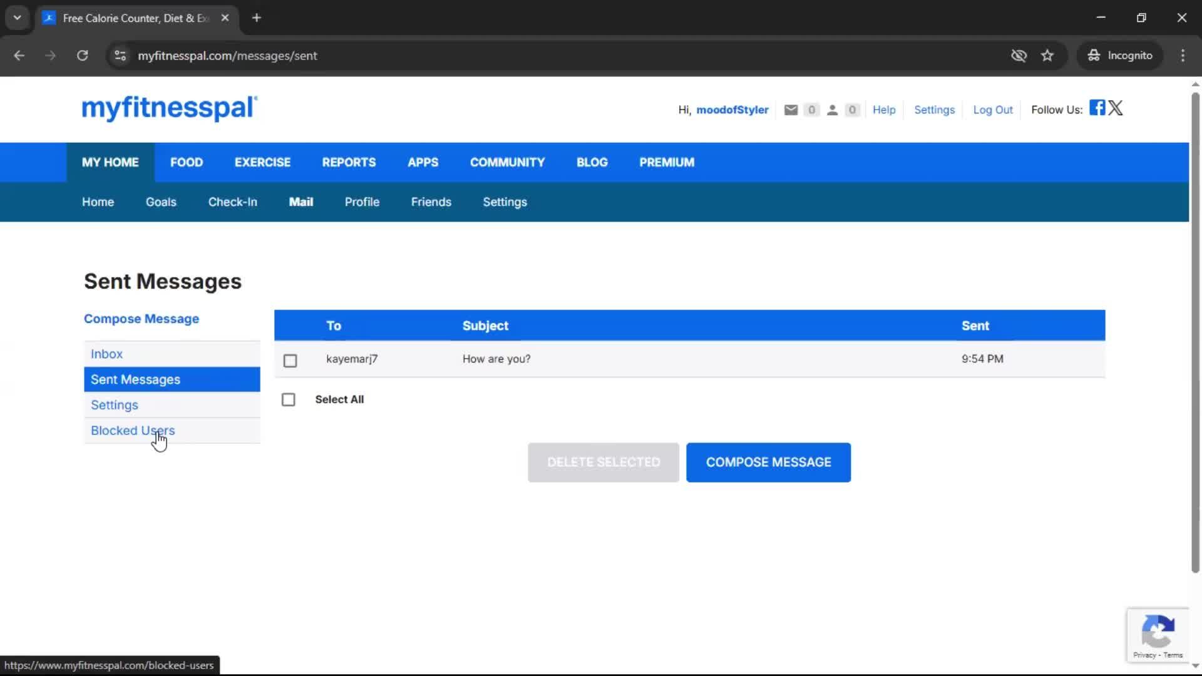This screenshot has height=676, width=1202.
Task: Go to Goals submenu tab
Action: click(161, 202)
